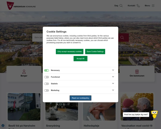161x129 pixels.
Task: Click the blue info icon at bottom left
Action: pyautogui.click(x=3, y=126)
